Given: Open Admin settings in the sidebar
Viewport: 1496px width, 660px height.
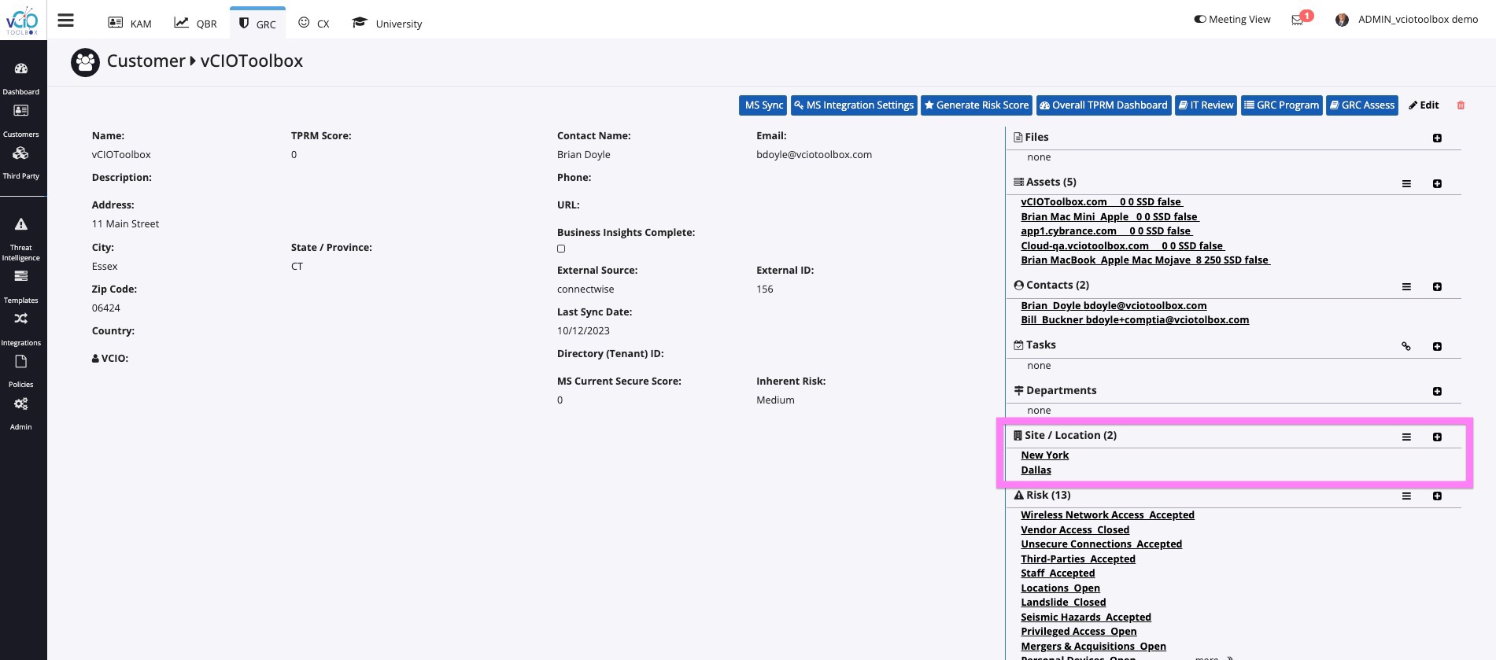Looking at the screenshot, I should pos(21,414).
